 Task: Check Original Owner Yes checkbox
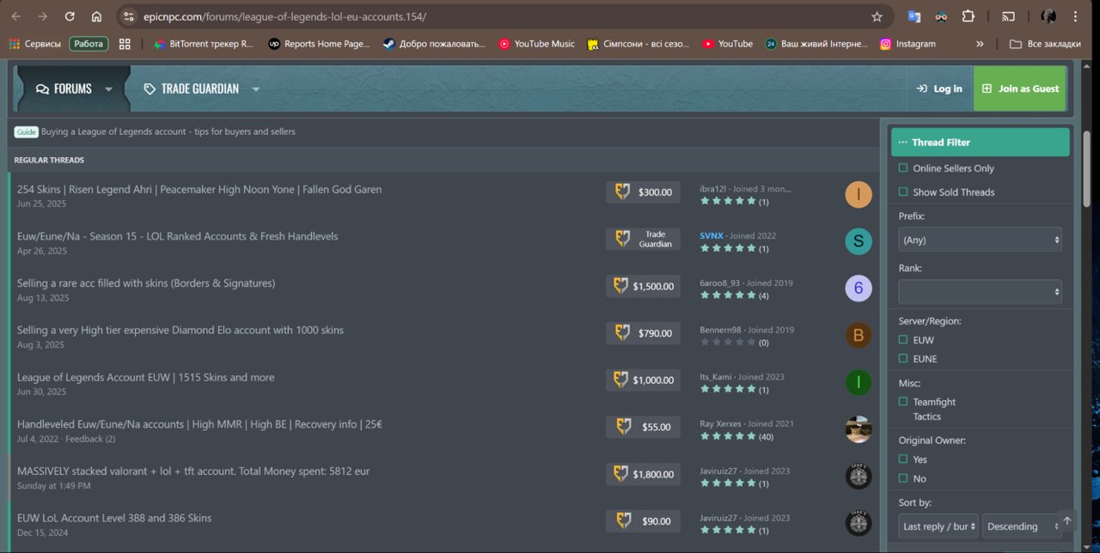click(x=902, y=459)
